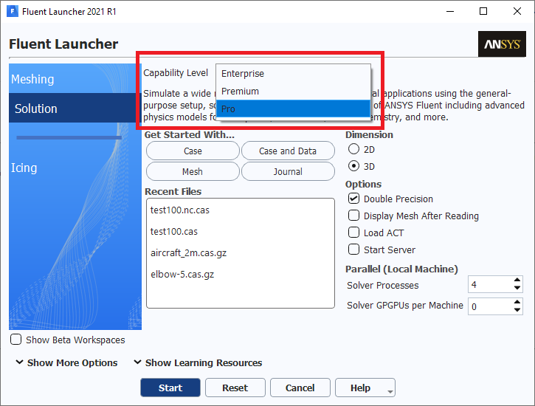The image size is (535, 406).
Task: Select Premium capability level option
Action: point(293,91)
